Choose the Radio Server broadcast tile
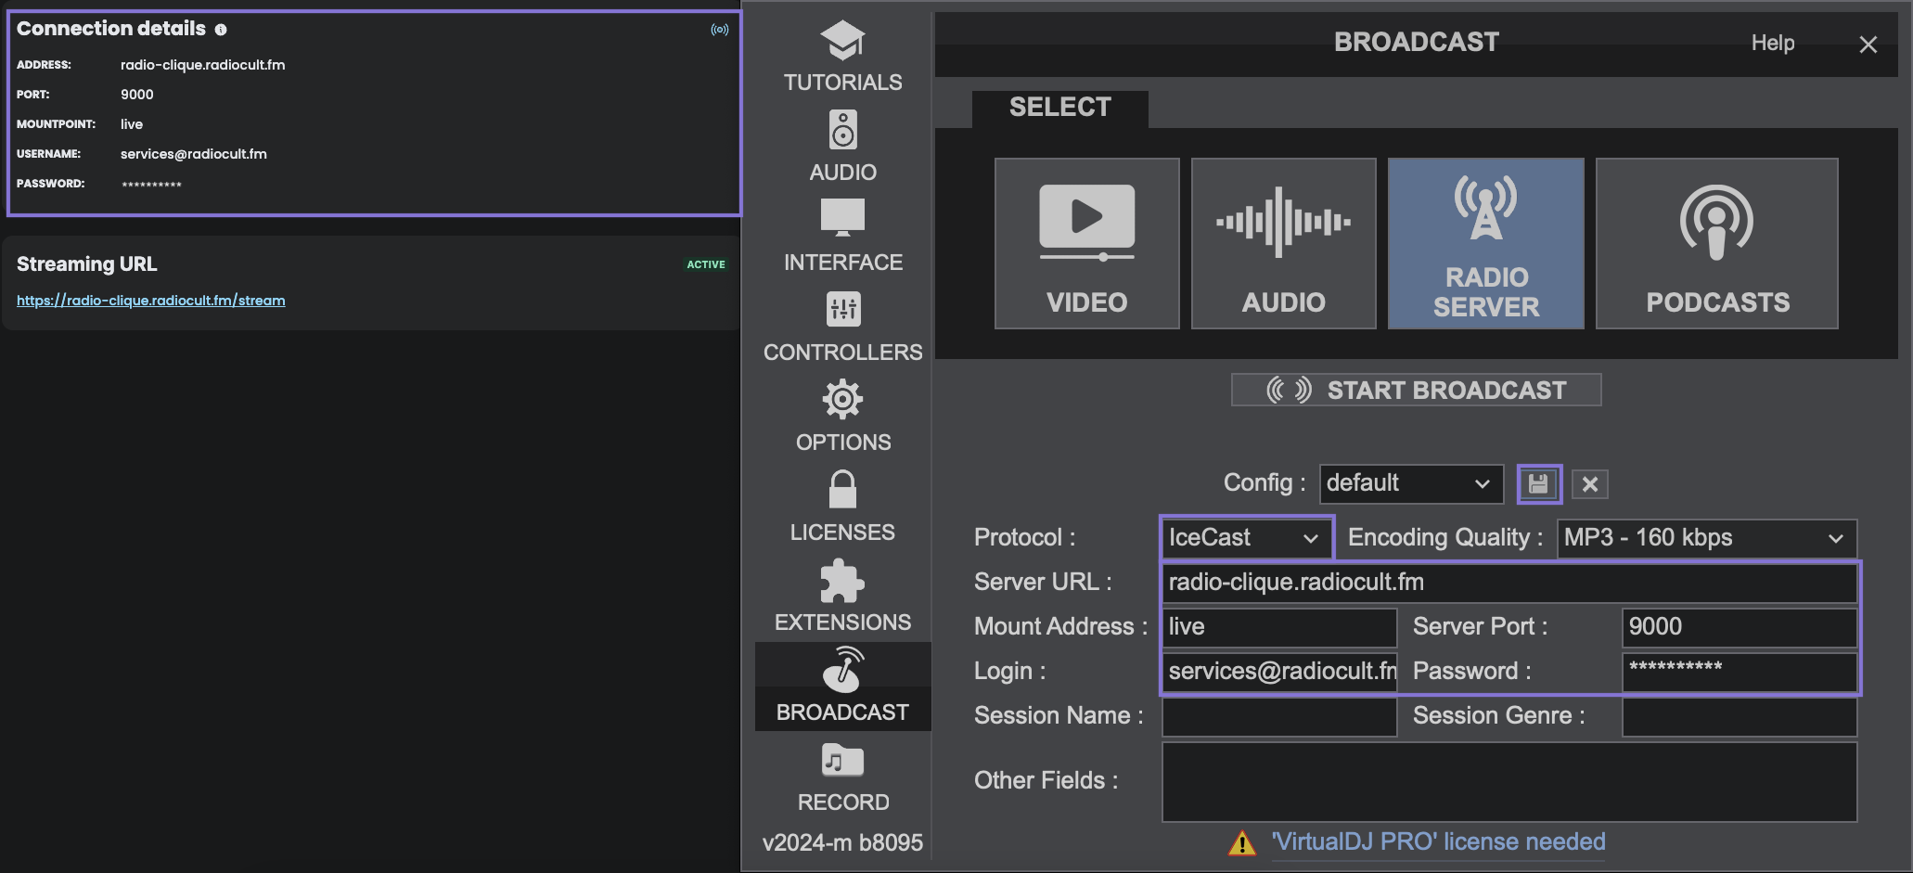 pyautogui.click(x=1486, y=243)
